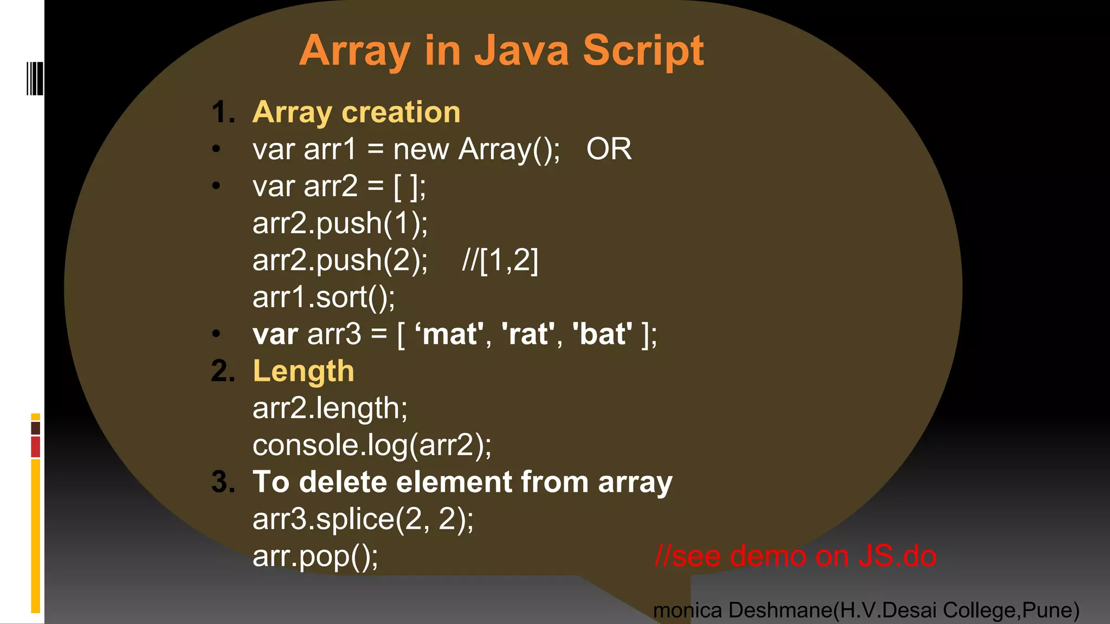Select 'To delete element from array' heading
The height and width of the screenshot is (624, 1110).
462,482
